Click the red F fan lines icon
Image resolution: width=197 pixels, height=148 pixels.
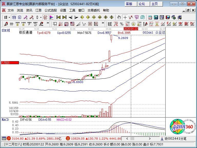169,24
